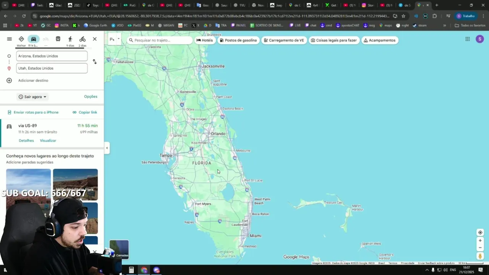Switch to walking travel mode
The height and width of the screenshot is (275, 489).
[x=70, y=39]
